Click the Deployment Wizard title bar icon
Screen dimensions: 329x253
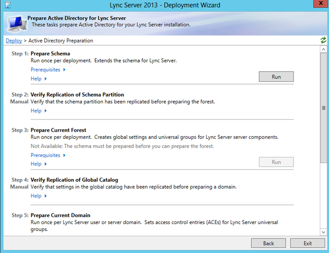pyautogui.click(x=8, y=5)
